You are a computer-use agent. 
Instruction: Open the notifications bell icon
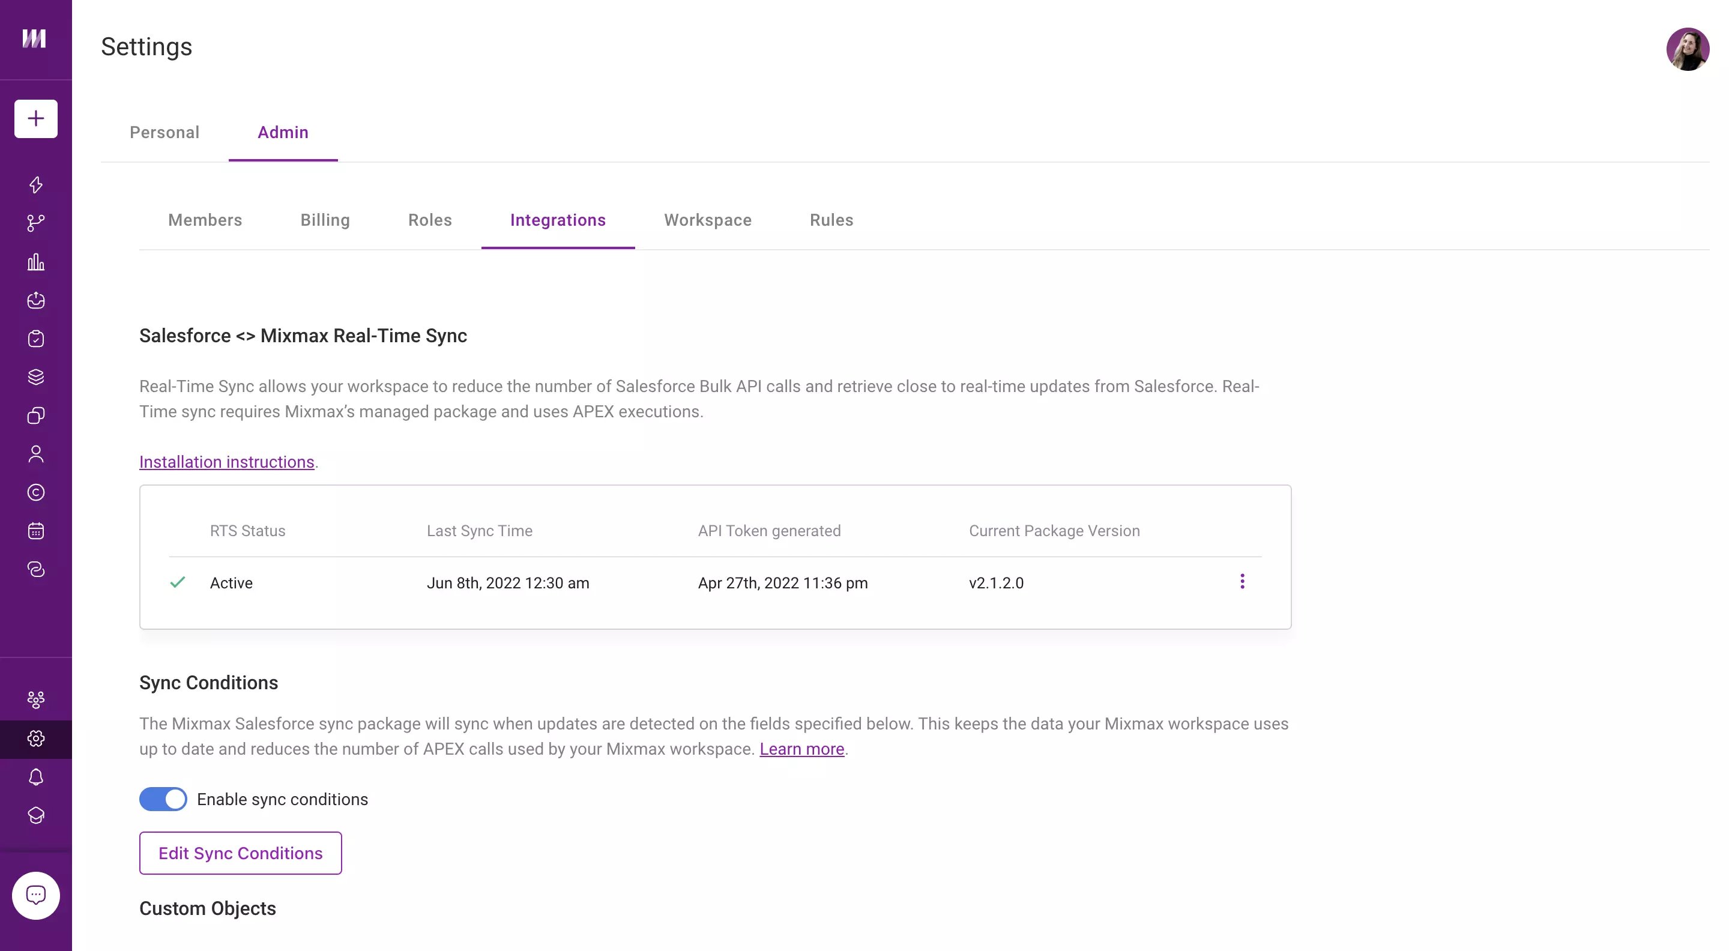click(35, 777)
